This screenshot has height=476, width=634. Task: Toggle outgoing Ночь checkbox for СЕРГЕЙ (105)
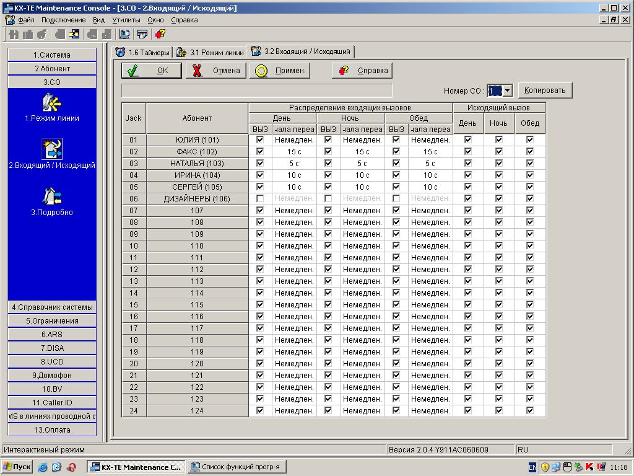point(499,187)
